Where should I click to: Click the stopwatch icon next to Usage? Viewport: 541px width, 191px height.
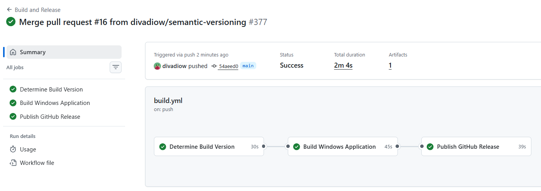13,149
